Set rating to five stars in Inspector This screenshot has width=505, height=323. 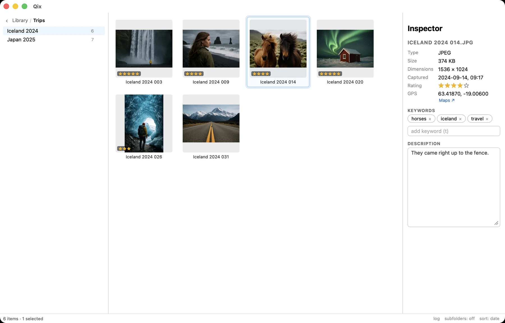(x=466, y=85)
